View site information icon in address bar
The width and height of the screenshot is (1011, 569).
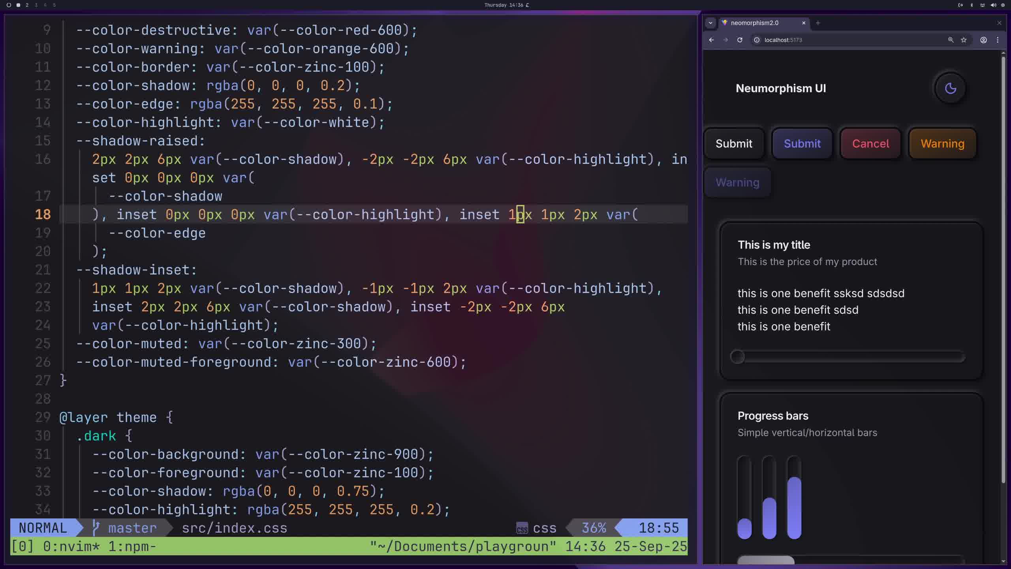tap(757, 40)
